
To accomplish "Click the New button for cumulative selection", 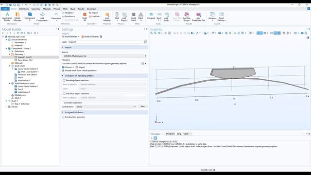I will (142, 106).
